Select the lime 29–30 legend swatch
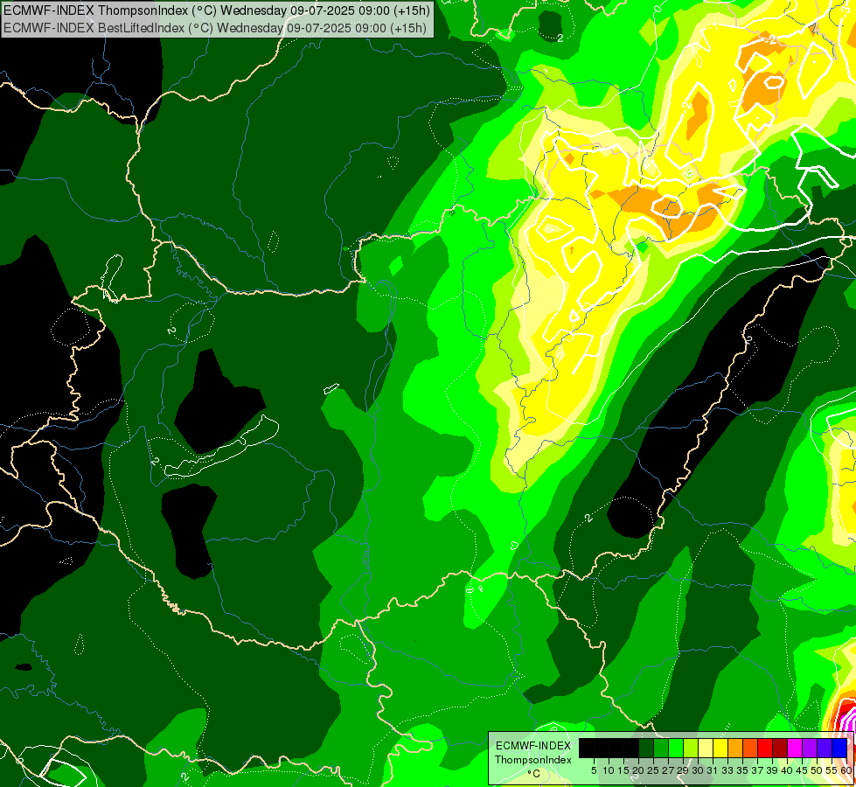 click(x=691, y=748)
